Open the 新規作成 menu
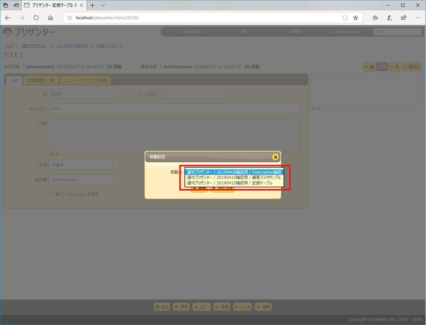Image resolution: width=426 pixels, height=325 pixels. coord(192,32)
